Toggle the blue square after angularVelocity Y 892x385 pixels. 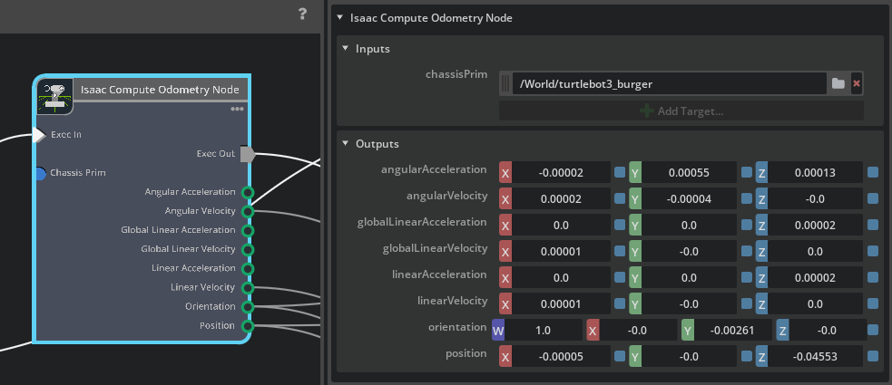(x=747, y=198)
